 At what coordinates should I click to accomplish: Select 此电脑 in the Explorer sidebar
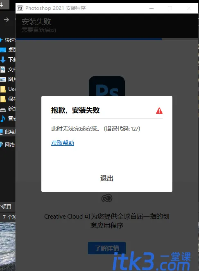8,132
